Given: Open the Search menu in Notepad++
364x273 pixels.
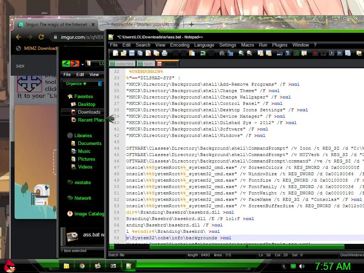Looking at the screenshot, I should [143, 45].
